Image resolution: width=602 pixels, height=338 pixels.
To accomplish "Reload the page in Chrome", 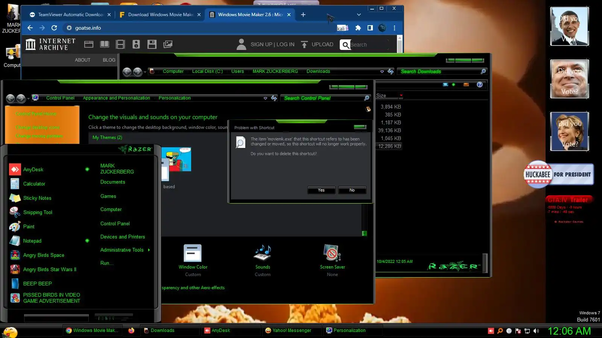I will point(54,28).
